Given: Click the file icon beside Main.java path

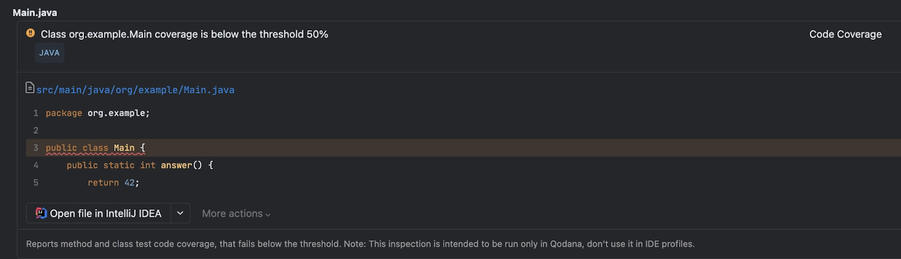Looking at the screenshot, I should tap(30, 88).
